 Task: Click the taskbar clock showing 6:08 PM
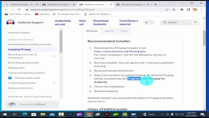(x=191, y=114)
